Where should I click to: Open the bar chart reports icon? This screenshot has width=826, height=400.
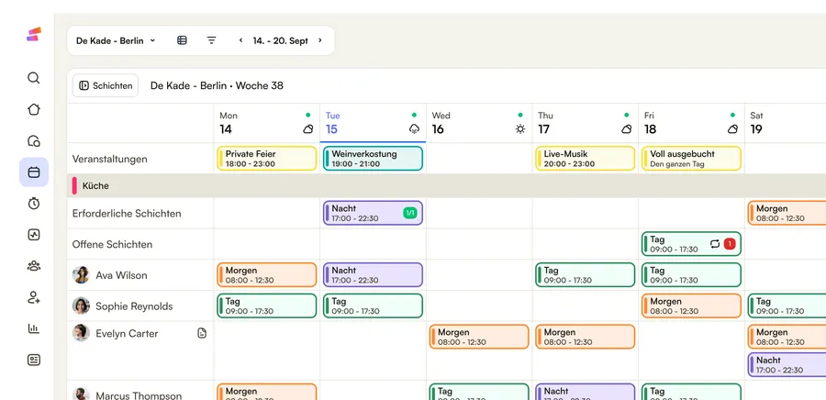[34, 328]
